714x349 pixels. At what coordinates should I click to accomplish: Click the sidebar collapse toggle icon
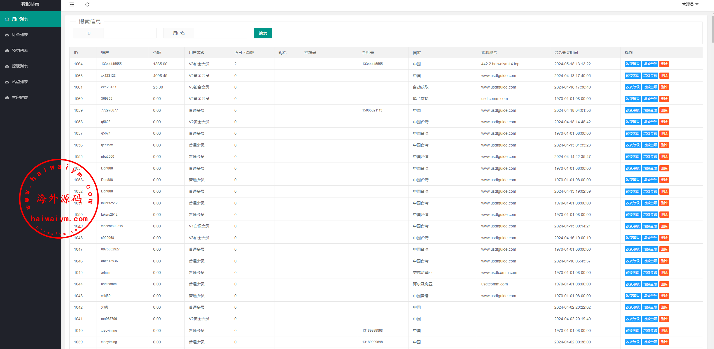coord(72,4)
